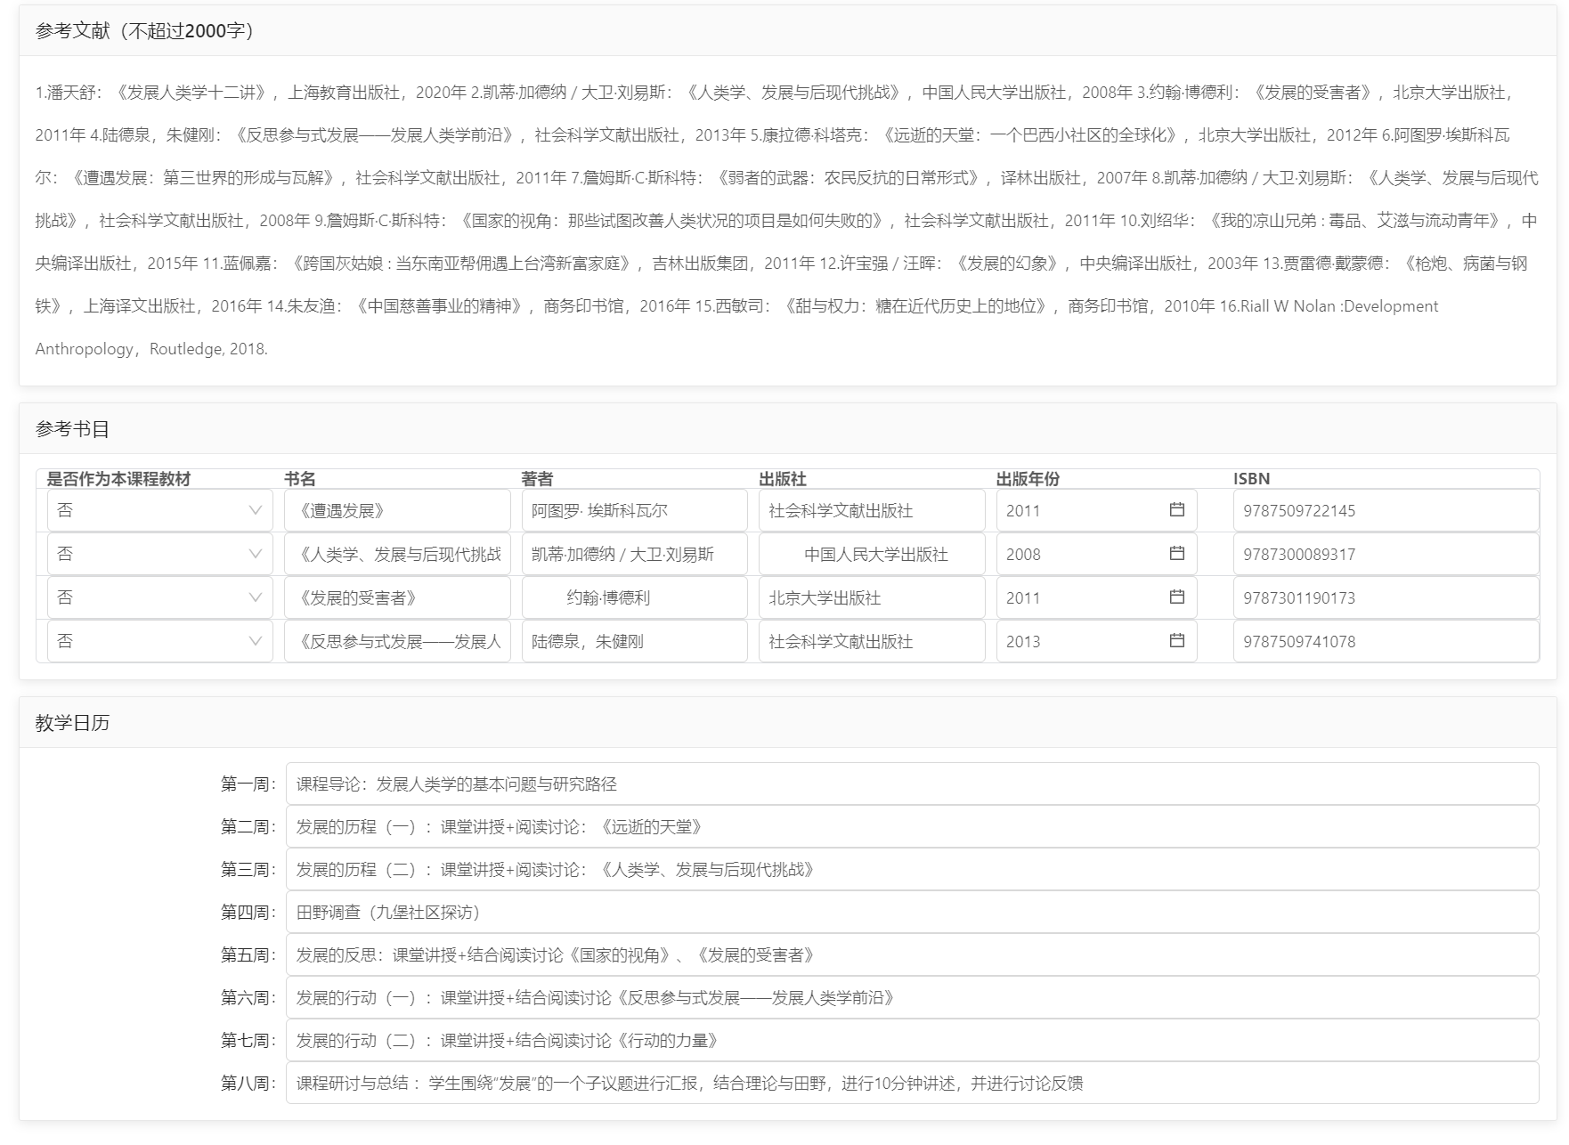
Task: Click 第一周 course introduction input field
Action: click(912, 784)
